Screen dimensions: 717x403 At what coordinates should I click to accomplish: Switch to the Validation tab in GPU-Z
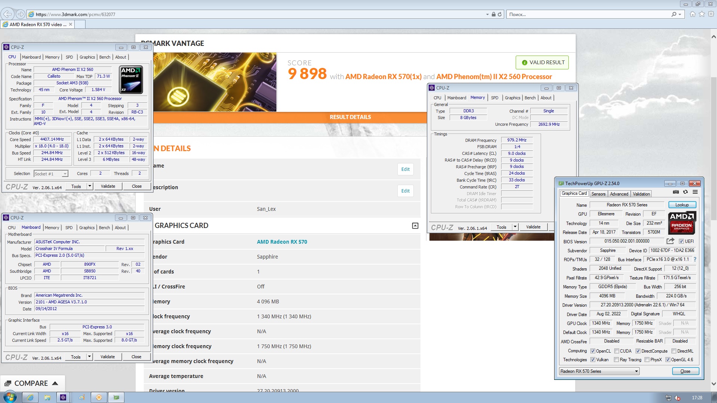641,194
